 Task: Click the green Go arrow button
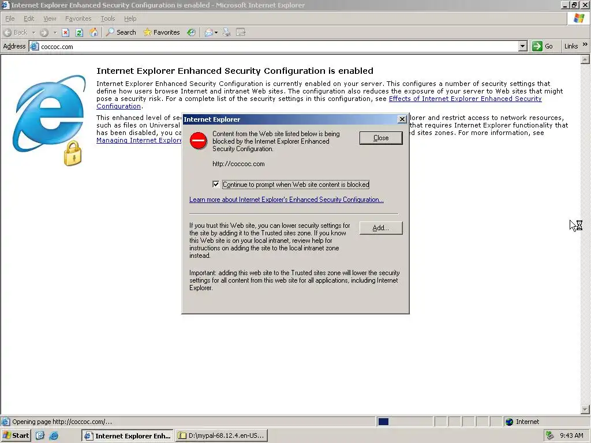pyautogui.click(x=537, y=46)
